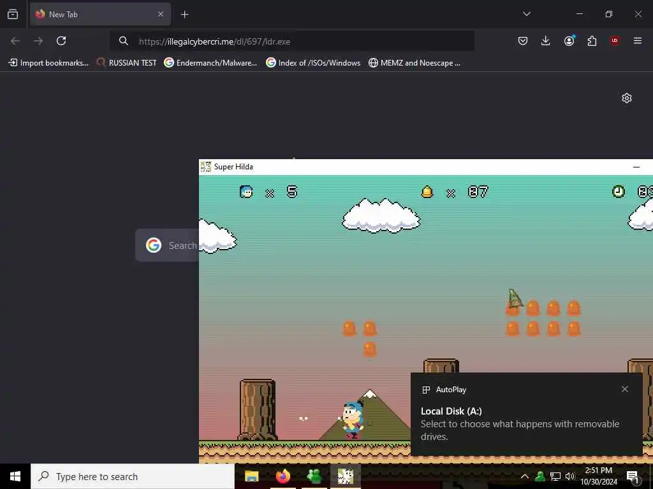Open Index of /ISOs/Windows bookmark
This screenshot has height=489, width=653.
313,63
